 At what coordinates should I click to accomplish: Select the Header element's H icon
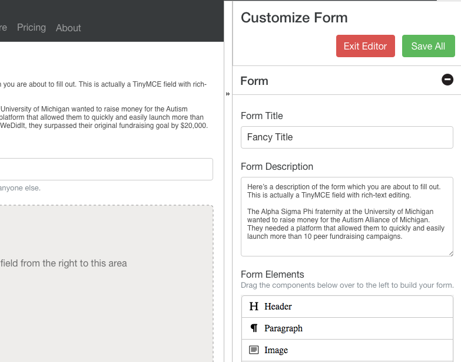(254, 307)
